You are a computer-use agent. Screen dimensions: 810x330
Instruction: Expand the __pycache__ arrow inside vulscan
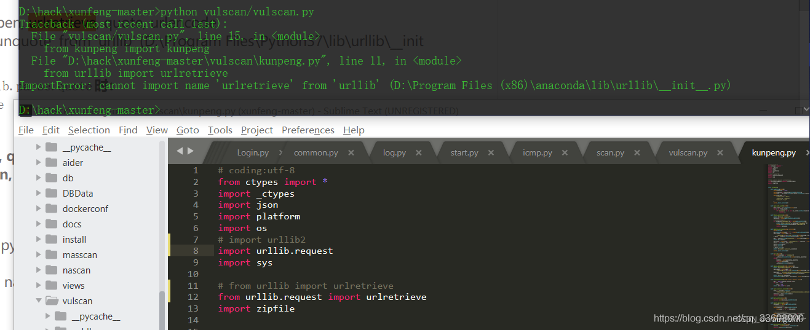48,316
